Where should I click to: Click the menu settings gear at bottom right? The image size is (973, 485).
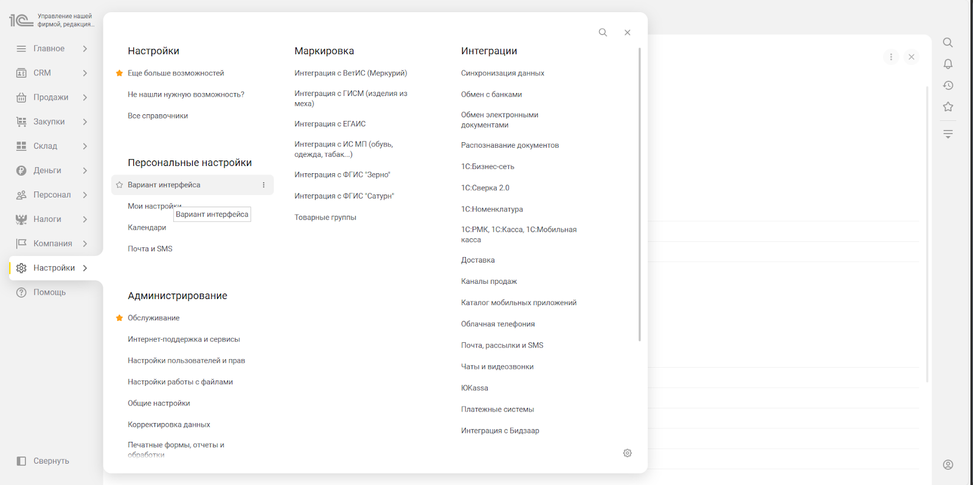pyautogui.click(x=627, y=453)
